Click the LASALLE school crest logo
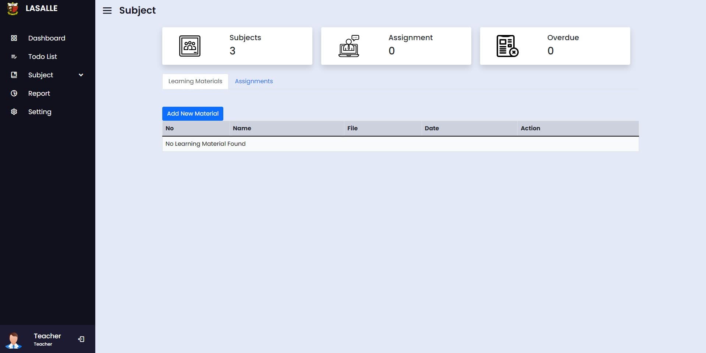The width and height of the screenshot is (706, 353). (x=13, y=8)
